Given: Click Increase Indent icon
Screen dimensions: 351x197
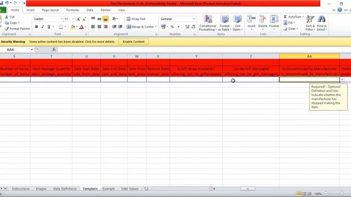Looking at the screenshot, I should pyautogui.click(x=121, y=27).
